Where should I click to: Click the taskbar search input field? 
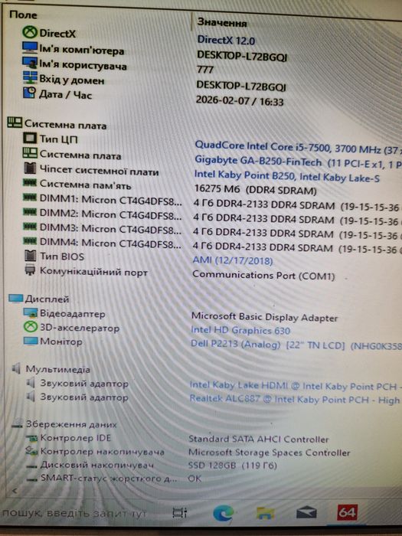[74, 513]
